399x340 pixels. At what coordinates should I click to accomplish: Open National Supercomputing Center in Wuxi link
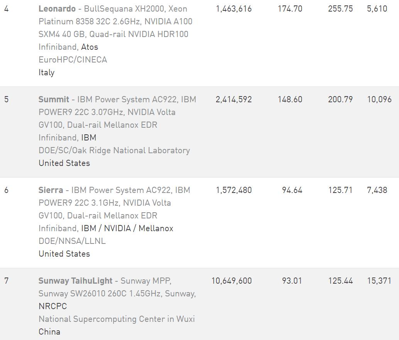117,319
